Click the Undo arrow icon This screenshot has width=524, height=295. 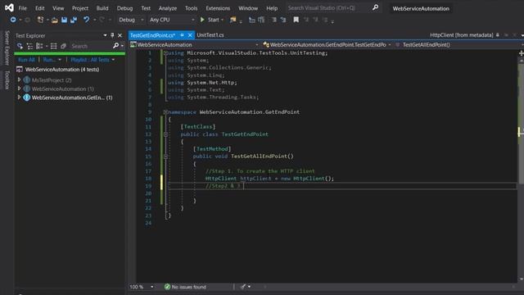click(86, 20)
